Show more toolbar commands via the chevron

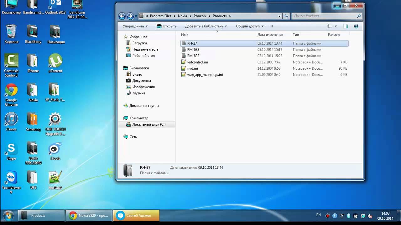tap(272, 26)
